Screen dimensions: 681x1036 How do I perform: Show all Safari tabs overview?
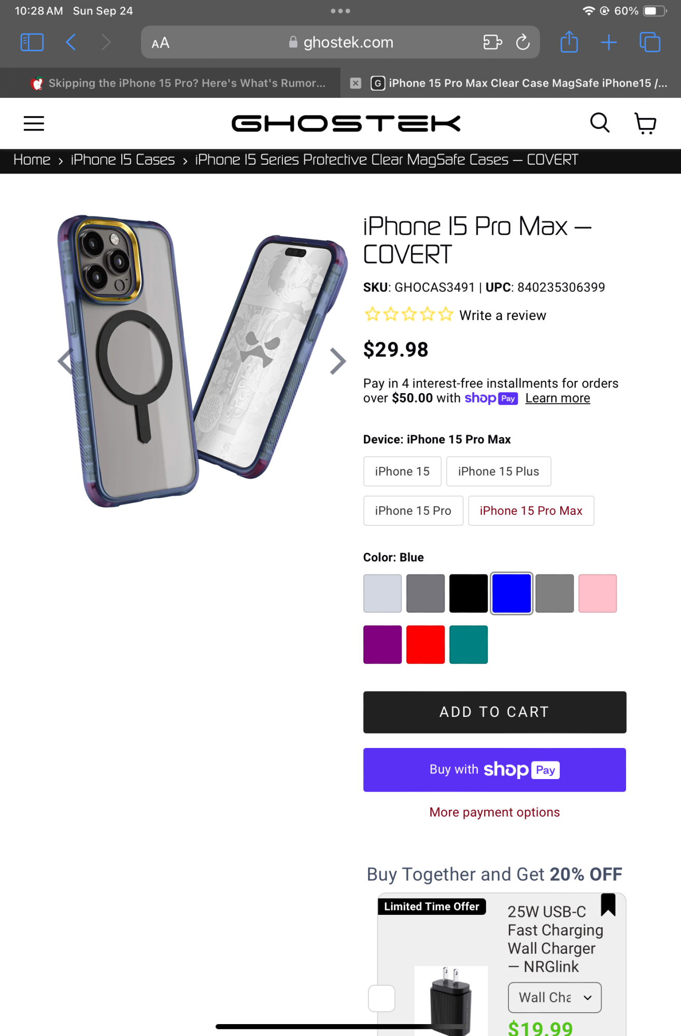650,42
